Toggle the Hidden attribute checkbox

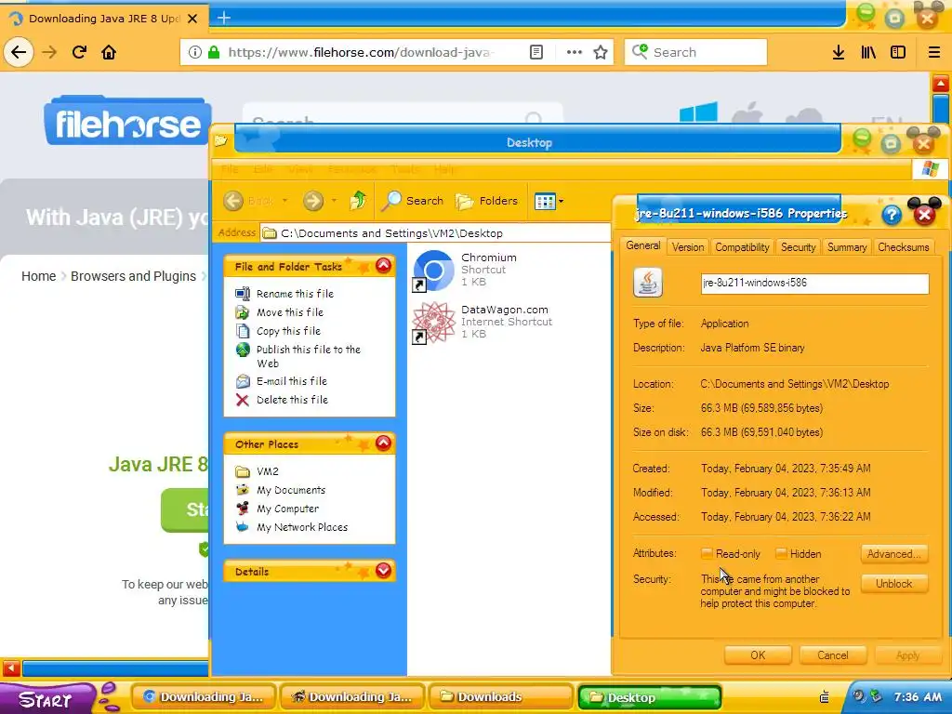coord(781,554)
